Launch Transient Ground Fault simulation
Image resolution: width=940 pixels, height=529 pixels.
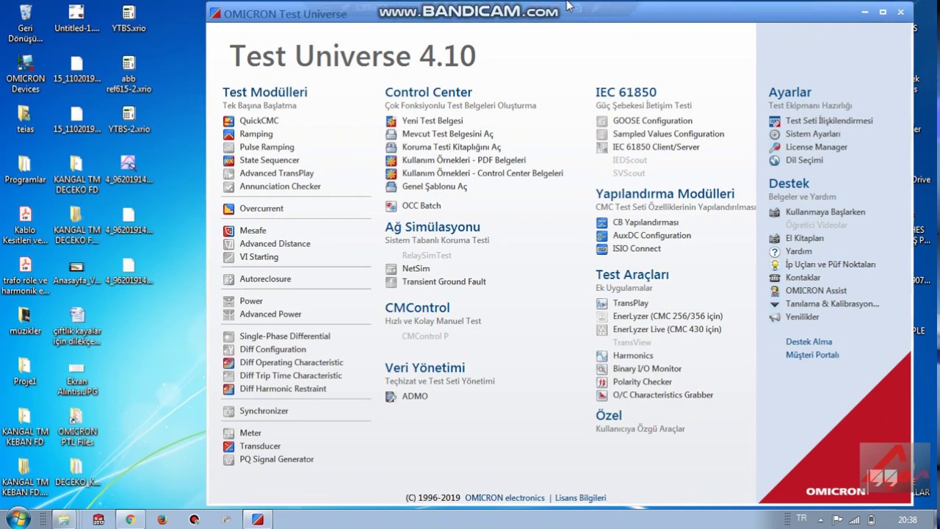coord(444,281)
